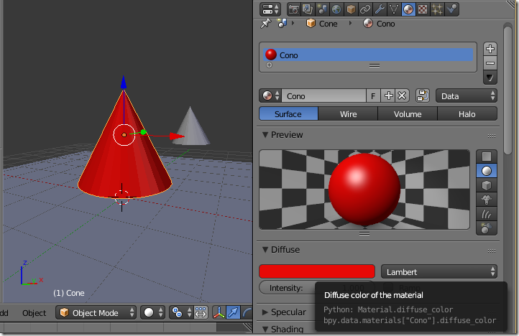Open the viewport shading sphere dropdown
The width and height of the screenshot is (519, 336).
pos(152,312)
